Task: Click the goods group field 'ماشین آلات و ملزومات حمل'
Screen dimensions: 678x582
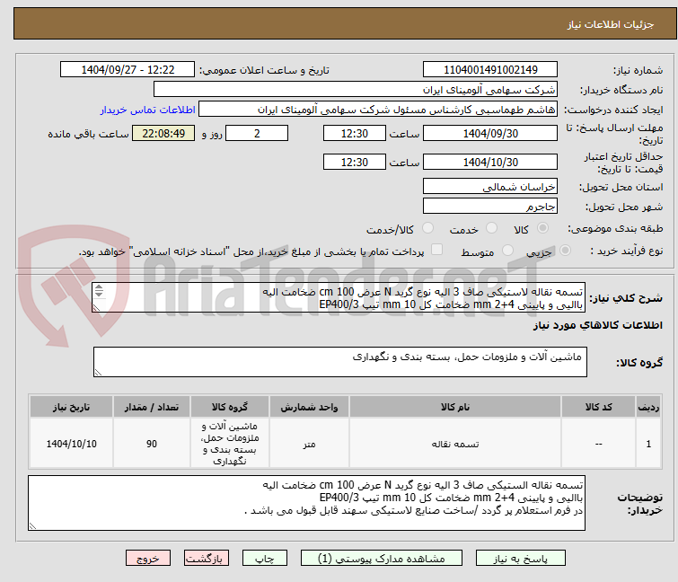Action: pyautogui.click(x=339, y=362)
